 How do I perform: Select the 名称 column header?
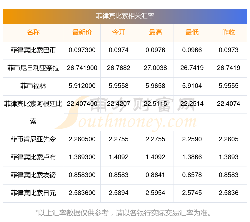[x=33, y=32]
